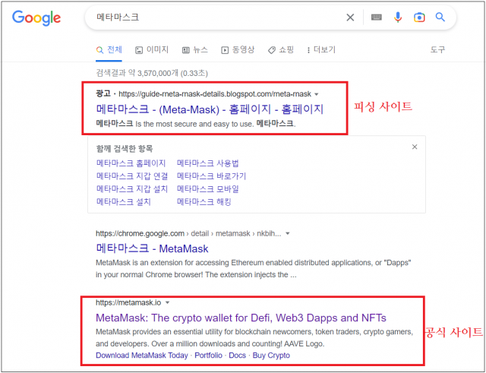Open the Chrome web store 메타마스크 result

[x=152, y=248]
